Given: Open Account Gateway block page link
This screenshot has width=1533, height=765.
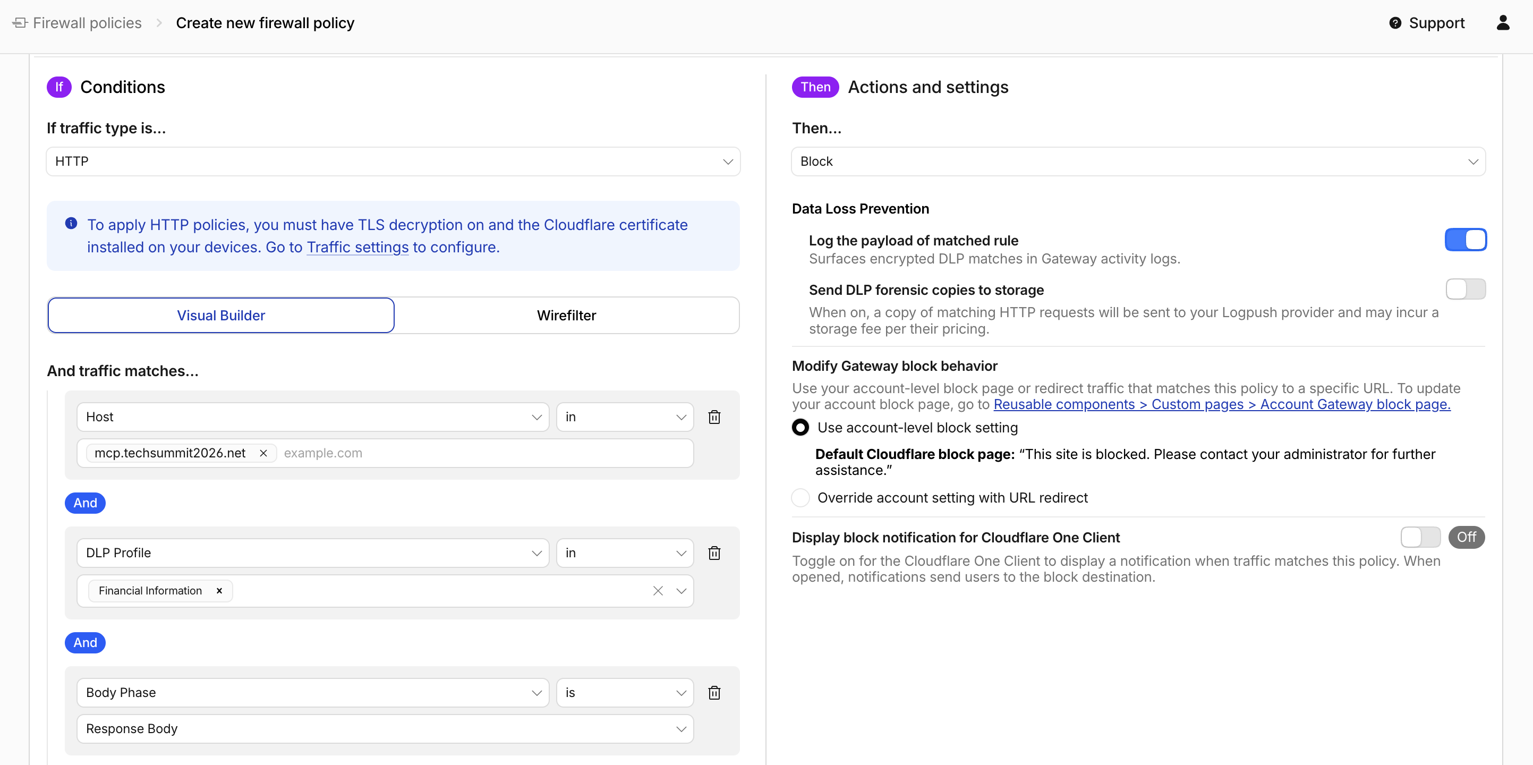Looking at the screenshot, I should [x=1222, y=404].
